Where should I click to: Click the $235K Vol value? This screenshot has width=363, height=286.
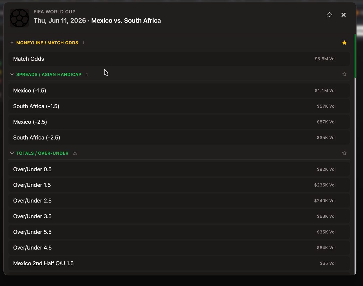(x=325, y=185)
